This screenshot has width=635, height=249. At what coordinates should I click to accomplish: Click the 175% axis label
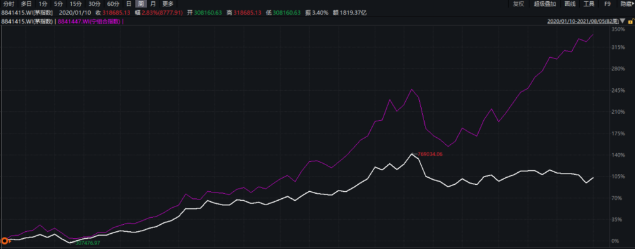pos(618,133)
